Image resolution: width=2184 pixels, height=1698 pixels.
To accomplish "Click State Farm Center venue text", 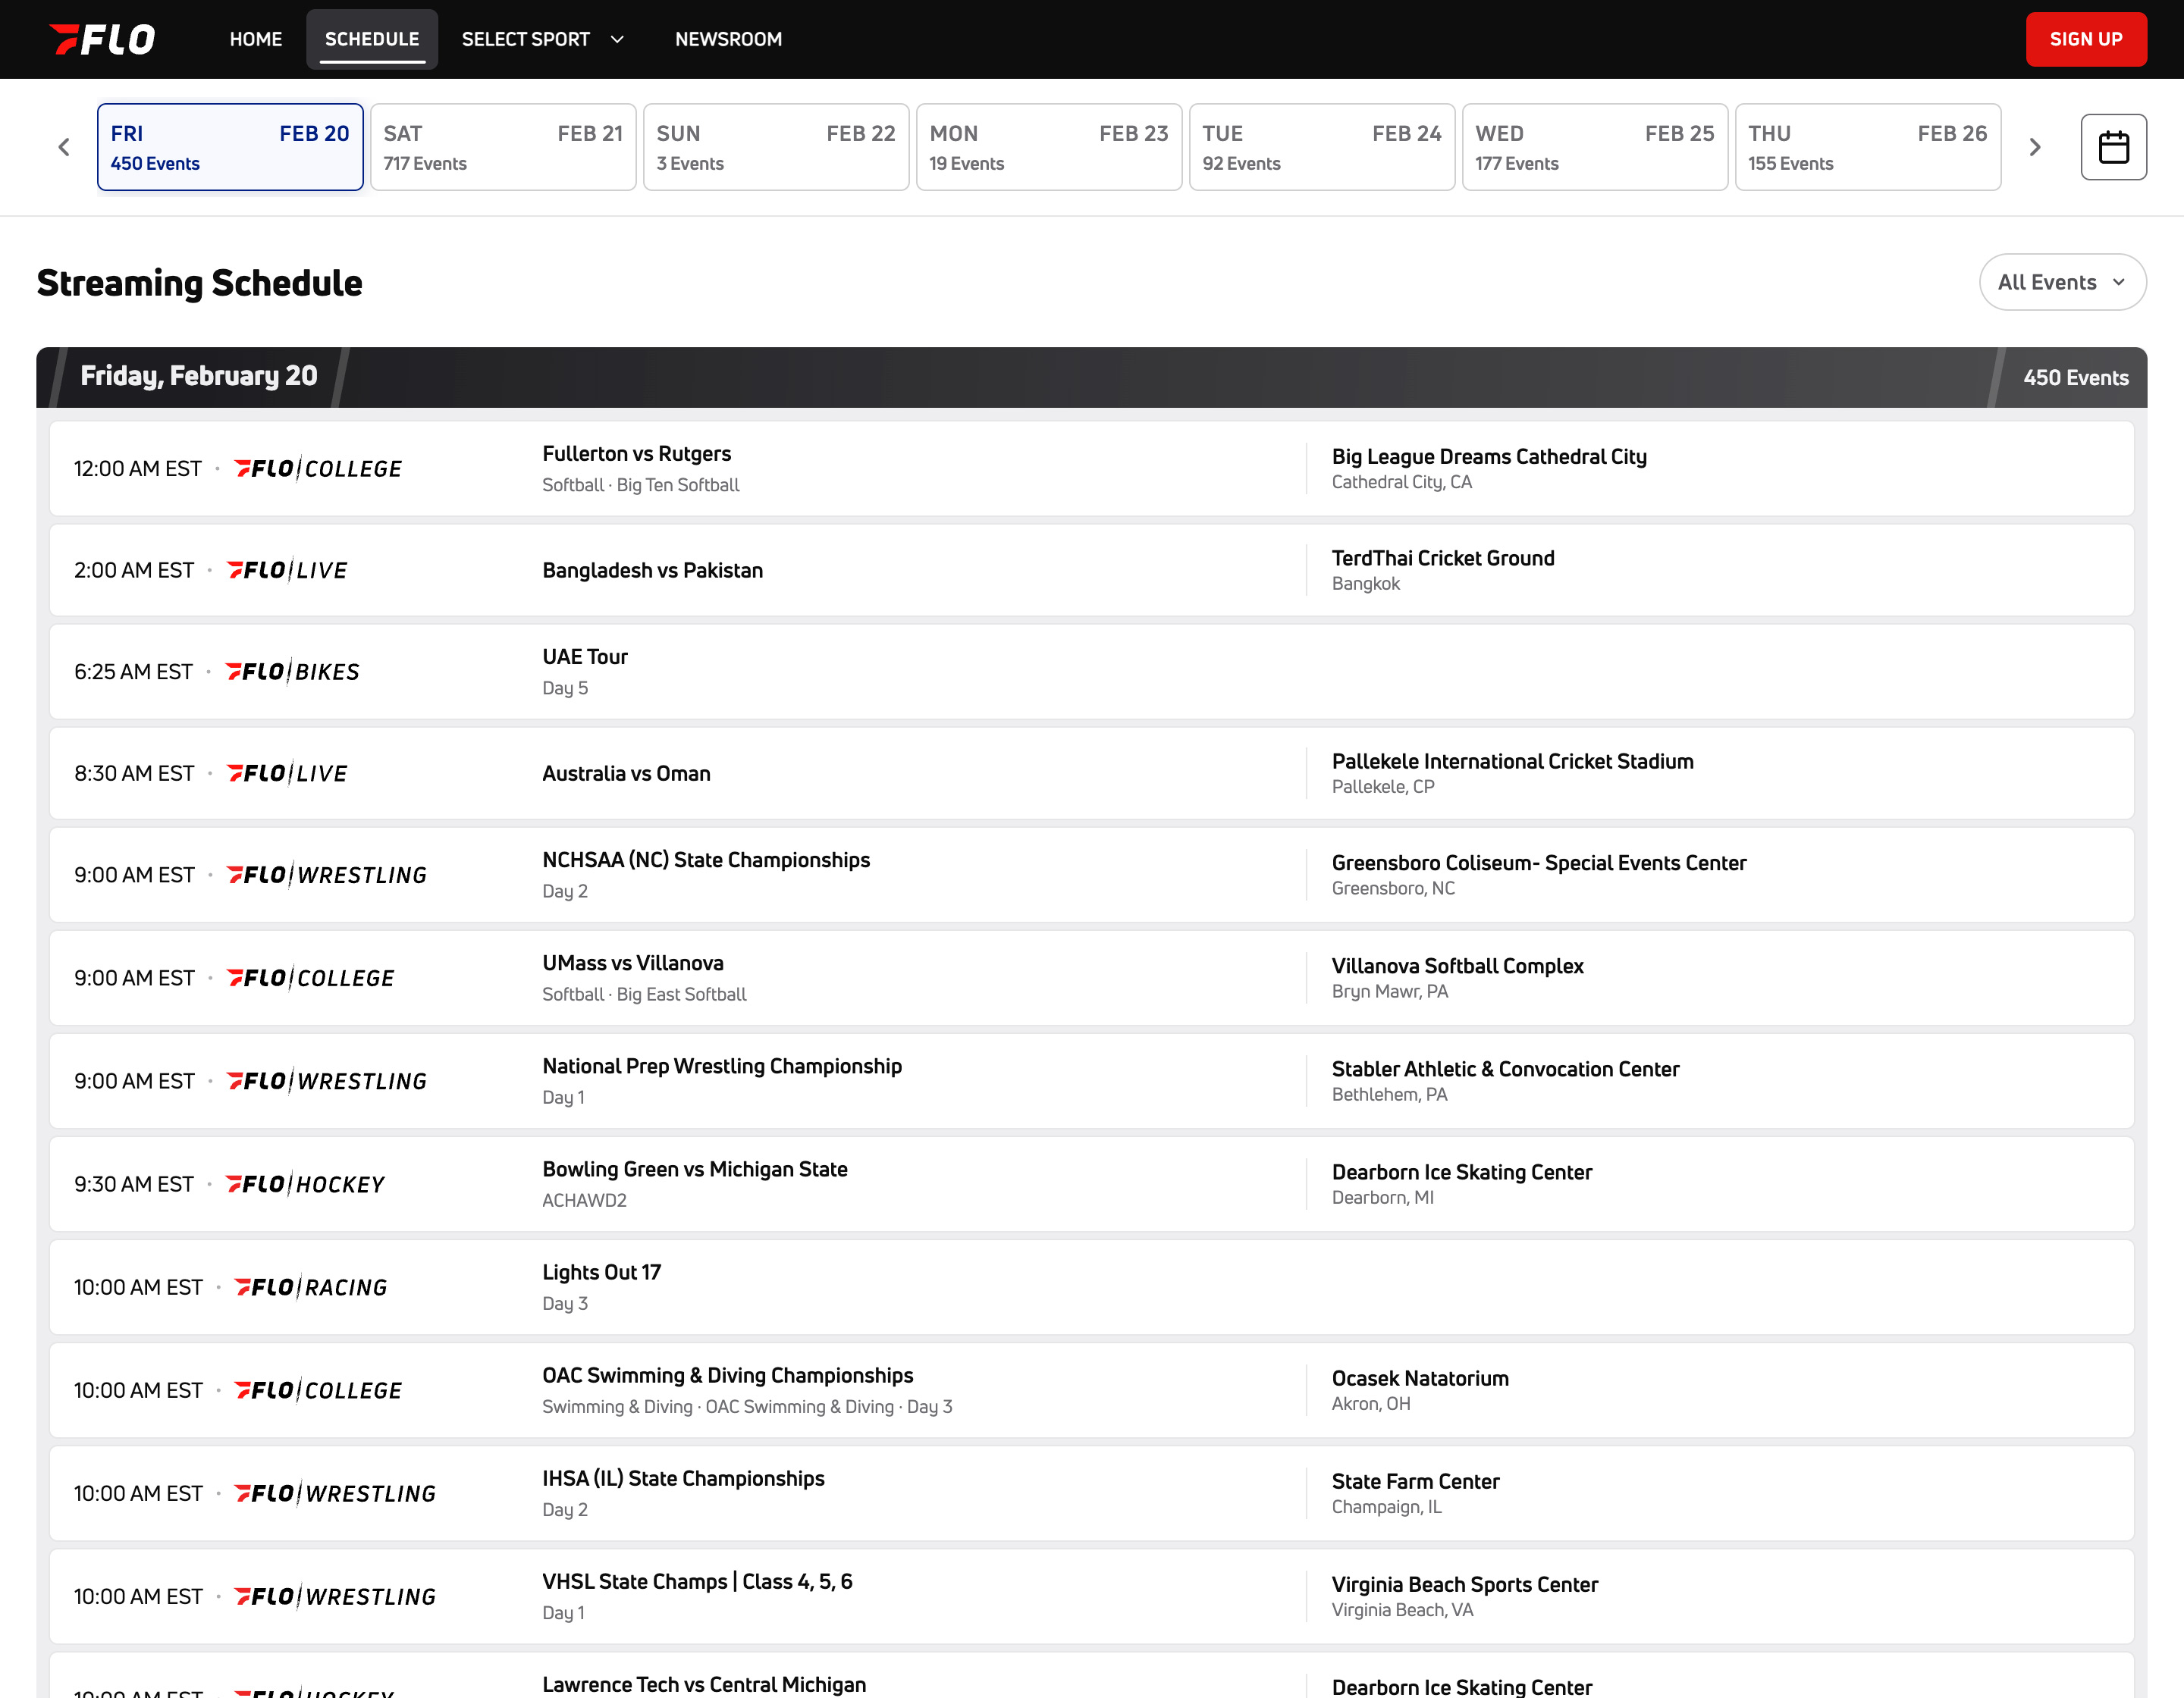I will pyautogui.click(x=1415, y=1482).
